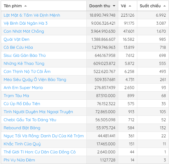Open the Quái Vật Đen movie page
This screenshot has height=164, width=169.
point(16,39)
